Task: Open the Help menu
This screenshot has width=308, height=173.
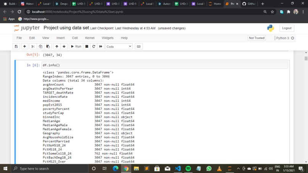Action: coord(124,38)
